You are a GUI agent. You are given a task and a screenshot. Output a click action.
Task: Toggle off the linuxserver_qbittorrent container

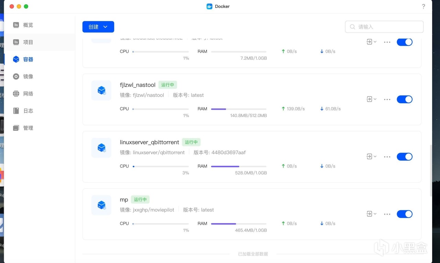(x=405, y=157)
